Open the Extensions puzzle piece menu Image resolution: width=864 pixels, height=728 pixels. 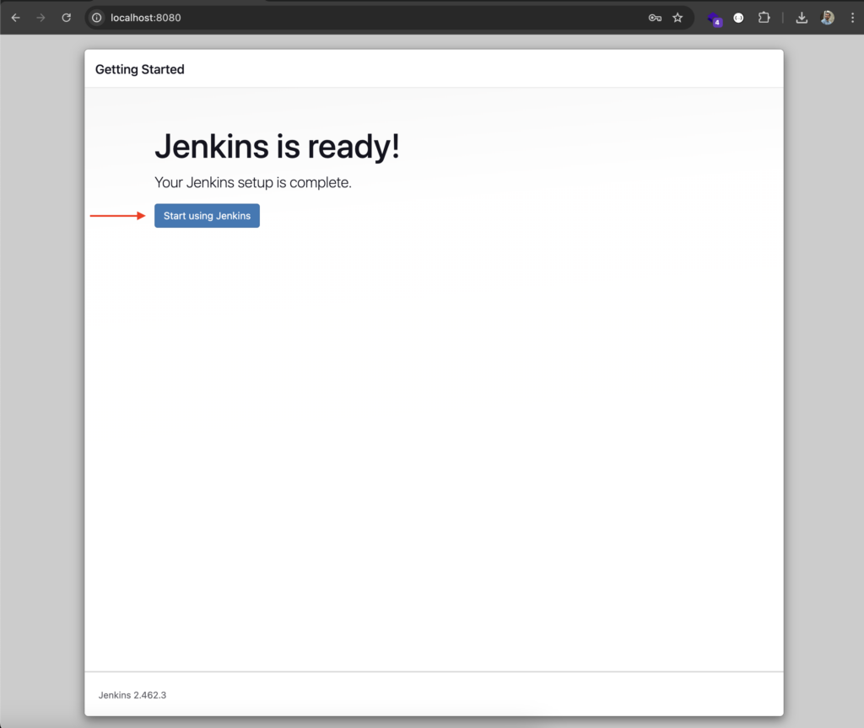pos(764,18)
